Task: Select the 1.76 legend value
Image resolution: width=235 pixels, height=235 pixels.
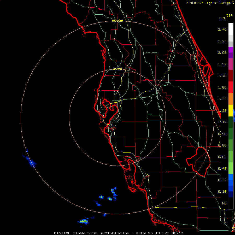Action: pyautogui.click(x=222, y=76)
